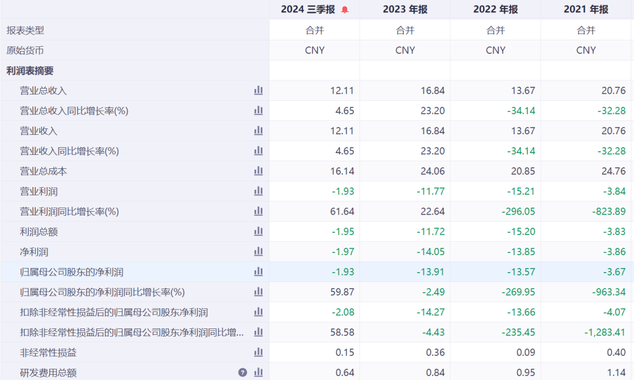Open chart for 研发费用总额
Image resolution: width=634 pixels, height=380 pixels.
257,372
